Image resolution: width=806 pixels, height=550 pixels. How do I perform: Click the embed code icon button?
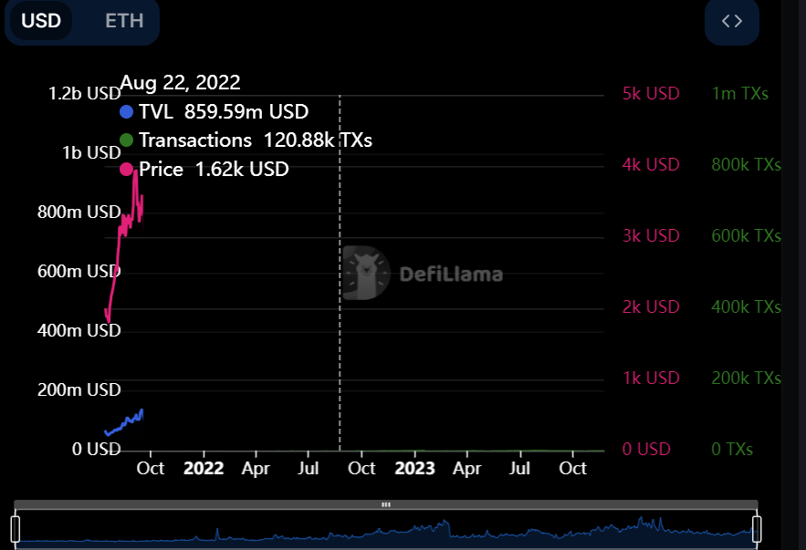[x=731, y=21]
